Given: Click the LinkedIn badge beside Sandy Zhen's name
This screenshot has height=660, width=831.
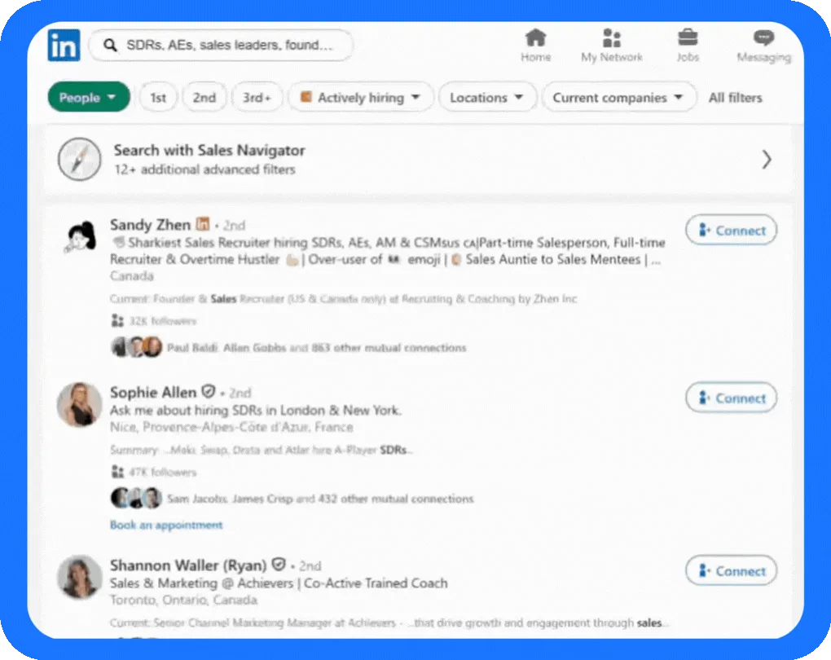Looking at the screenshot, I should pos(202,224).
